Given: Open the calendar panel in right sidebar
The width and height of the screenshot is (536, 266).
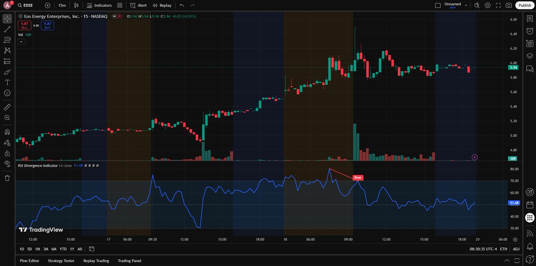Looking at the screenshot, I should [x=530, y=205].
